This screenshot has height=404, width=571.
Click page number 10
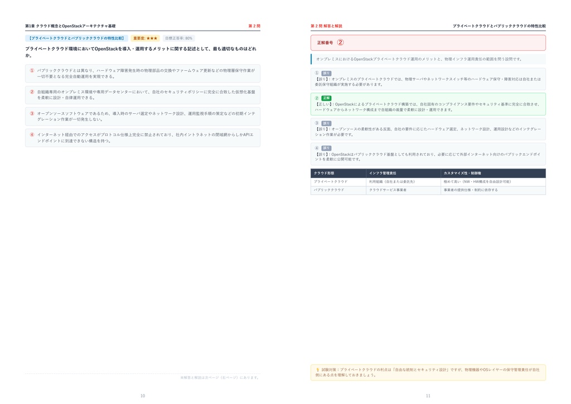(143, 396)
